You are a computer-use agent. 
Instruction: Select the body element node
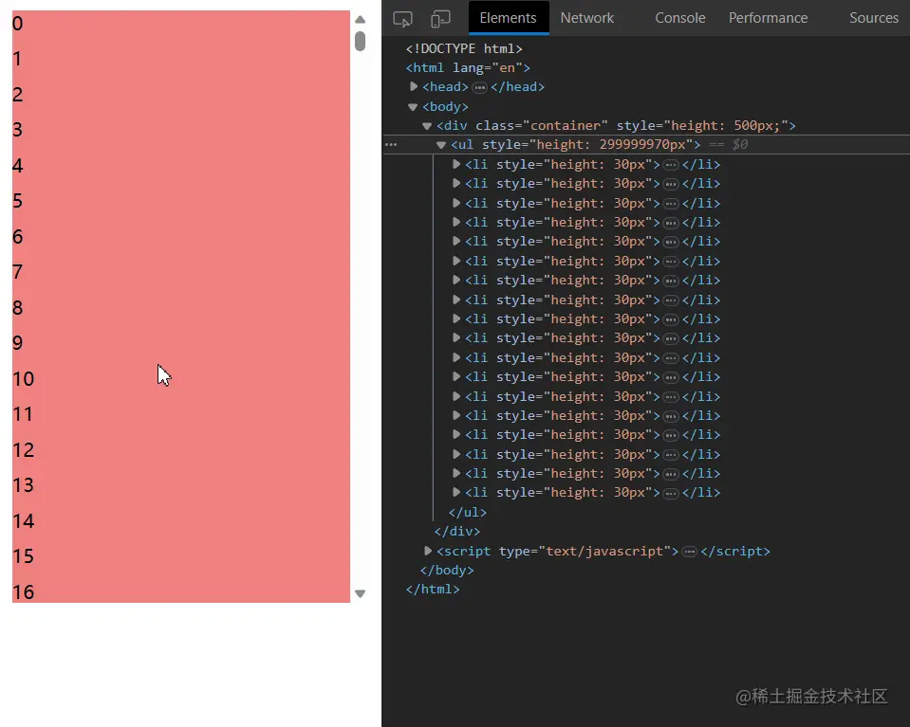coord(444,106)
